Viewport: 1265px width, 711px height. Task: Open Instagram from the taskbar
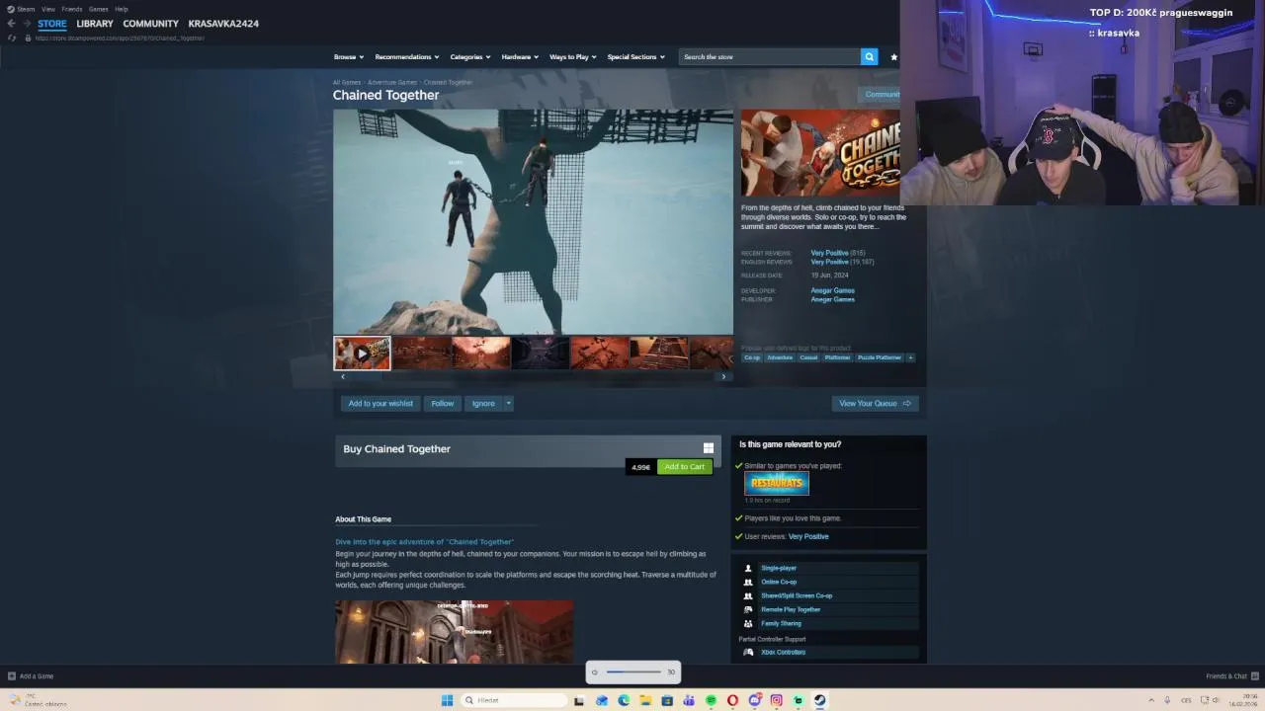pyautogui.click(x=776, y=700)
